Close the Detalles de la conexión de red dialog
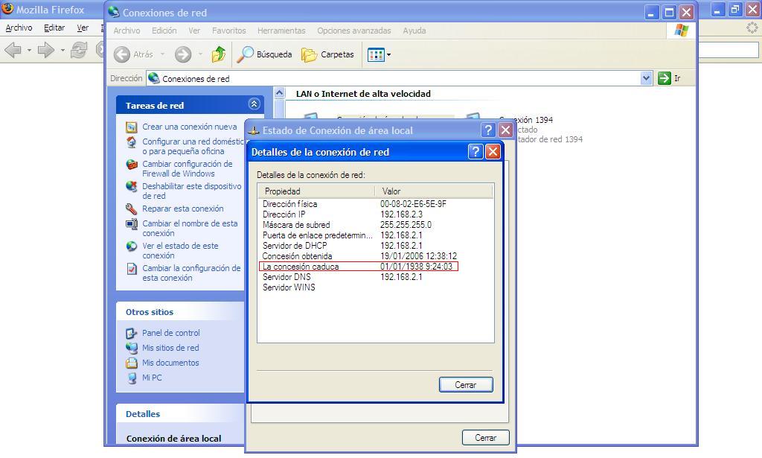 tap(493, 152)
